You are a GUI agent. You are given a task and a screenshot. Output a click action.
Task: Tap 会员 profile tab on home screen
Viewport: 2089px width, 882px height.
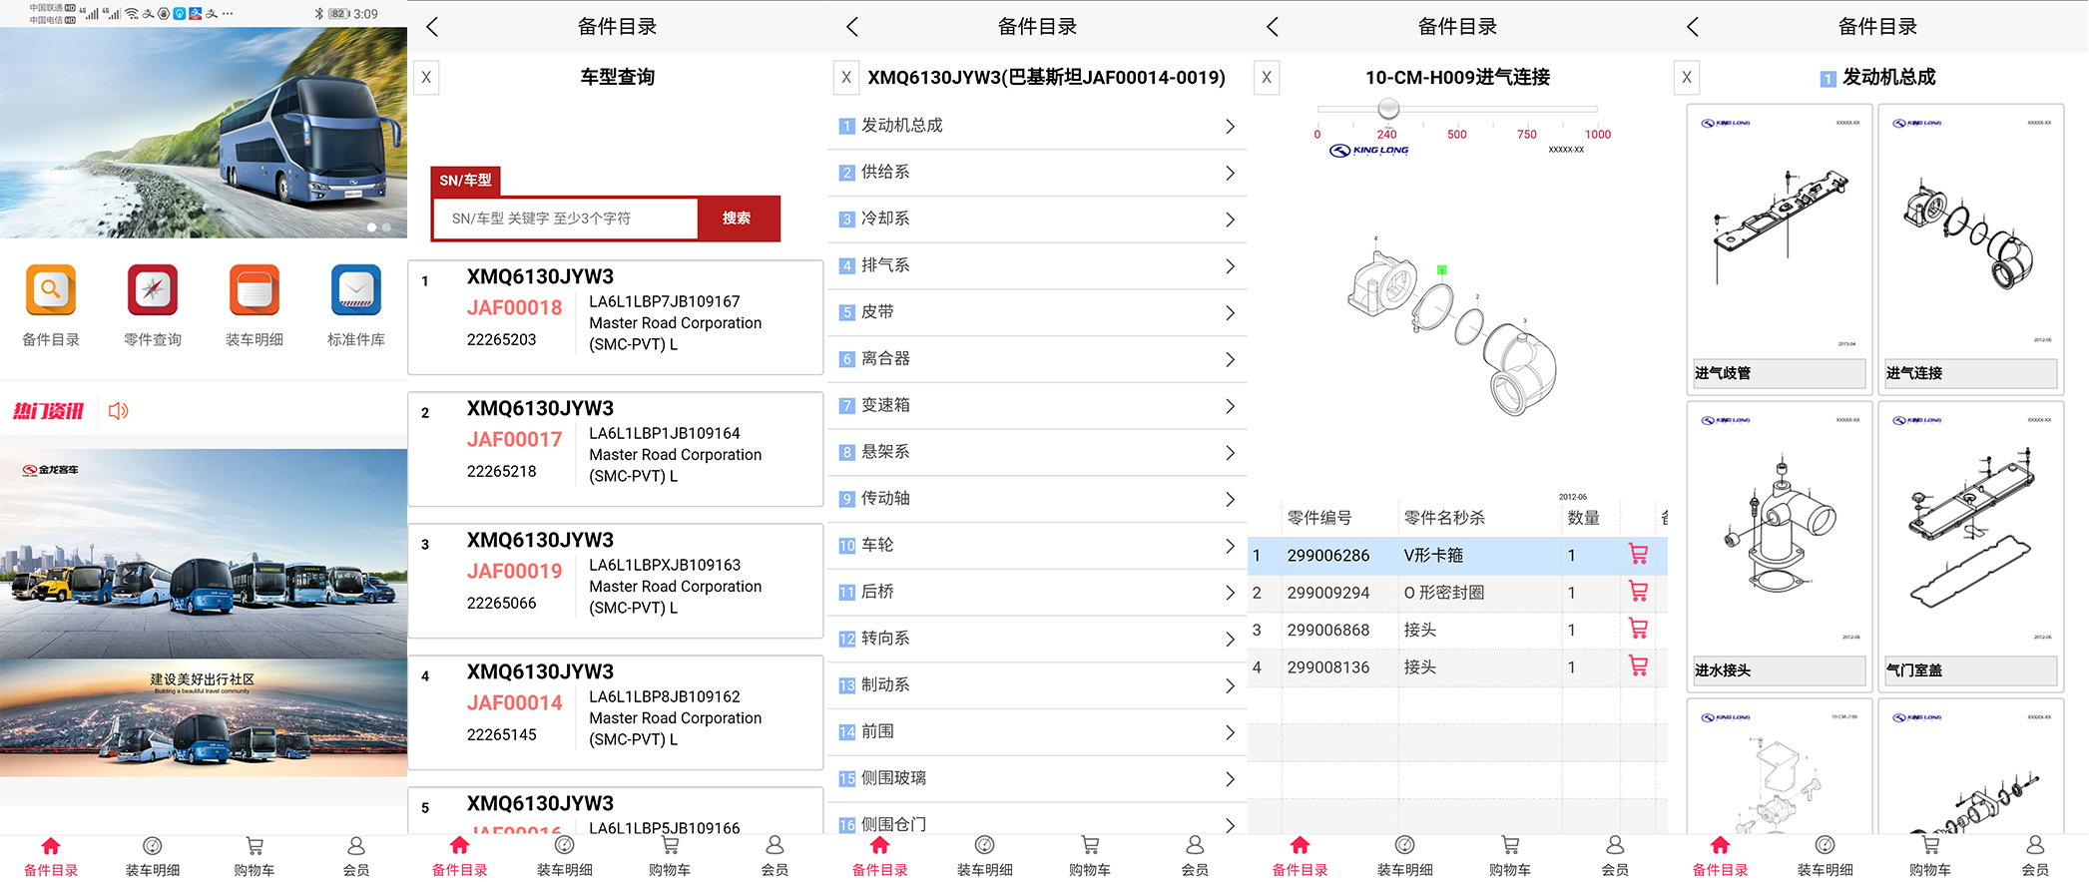coord(356,857)
